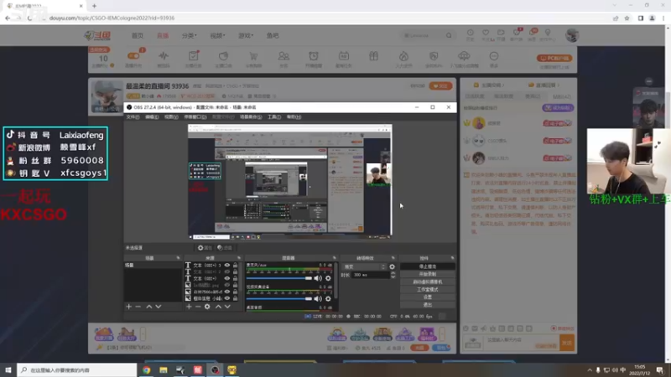
Task: Adjust the second mixer channel volume slider
Action: click(279, 299)
